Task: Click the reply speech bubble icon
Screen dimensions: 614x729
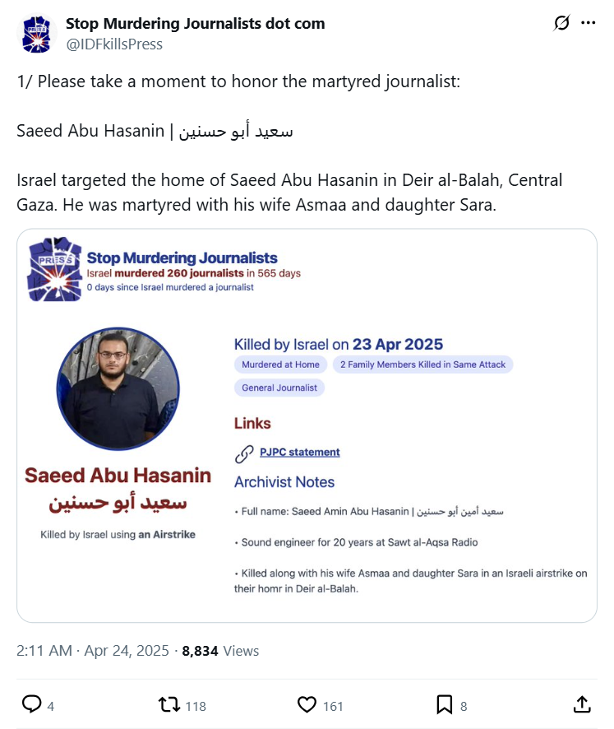Action: (32, 704)
